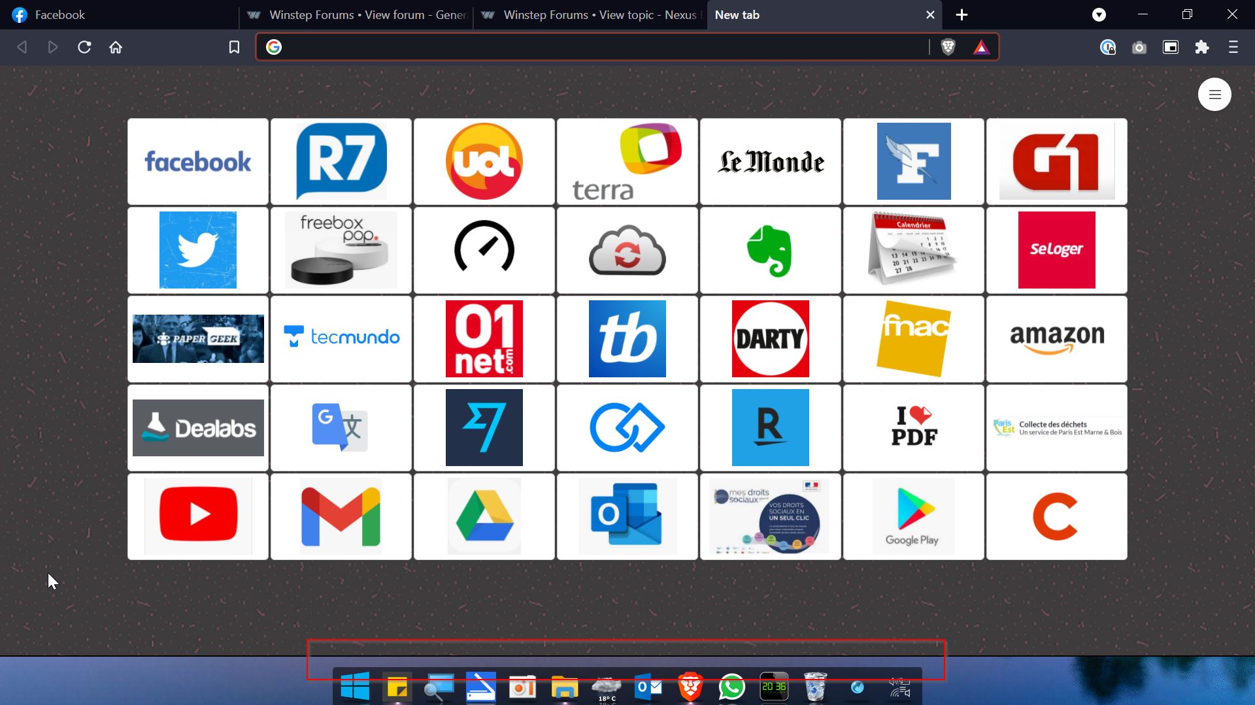Open the YouTube speed dial tile
This screenshot has width=1255, height=705.
coord(198,516)
